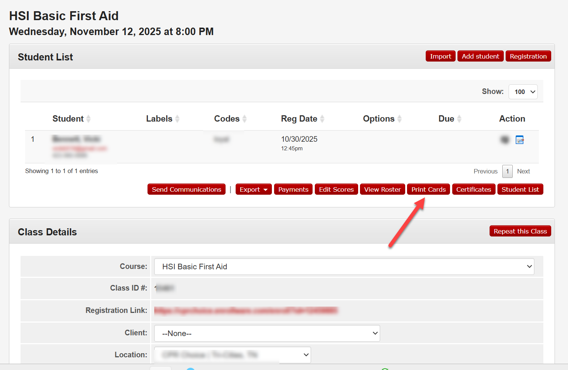Sort the table by Student column
This screenshot has width=568, height=370.
(71, 119)
